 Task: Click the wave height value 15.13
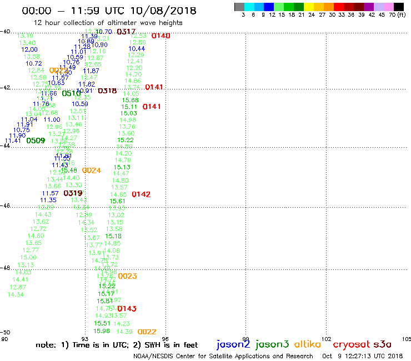(122, 167)
